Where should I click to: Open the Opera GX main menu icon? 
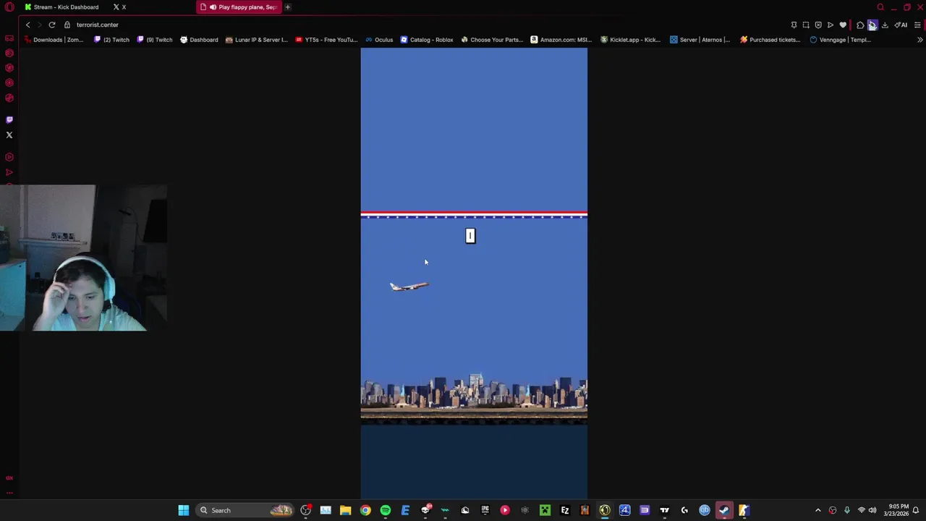[9, 7]
